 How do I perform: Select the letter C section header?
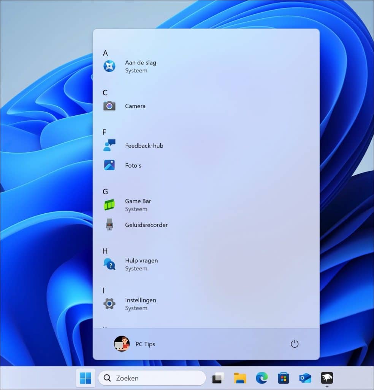point(105,93)
